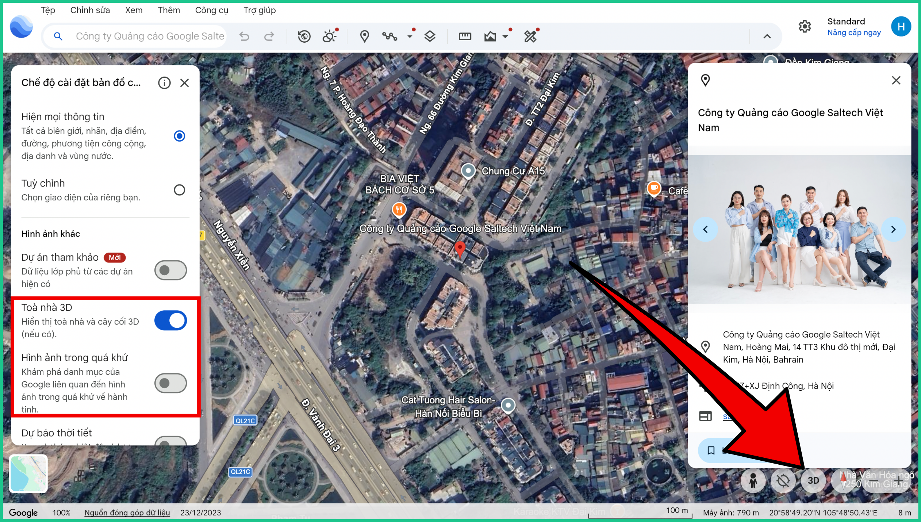This screenshot has width=921, height=522.
Task: Show next photo in place card
Action: pyautogui.click(x=893, y=229)
